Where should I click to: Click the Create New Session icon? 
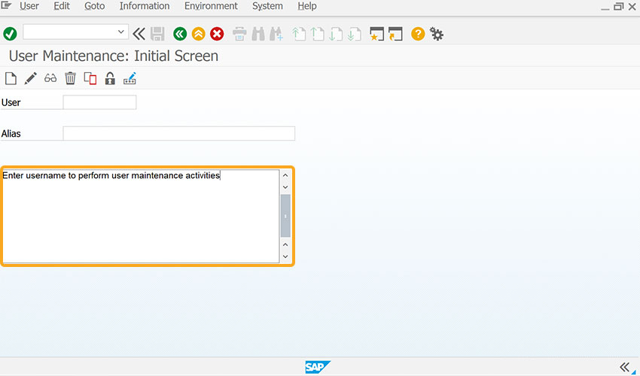376,34
